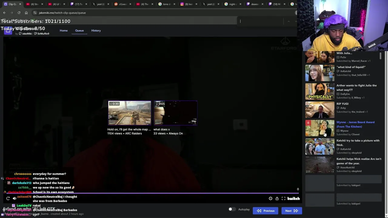Screen dimensions: 388x218
Task: Click the DaByEm channel name
Action: [345, 94]
